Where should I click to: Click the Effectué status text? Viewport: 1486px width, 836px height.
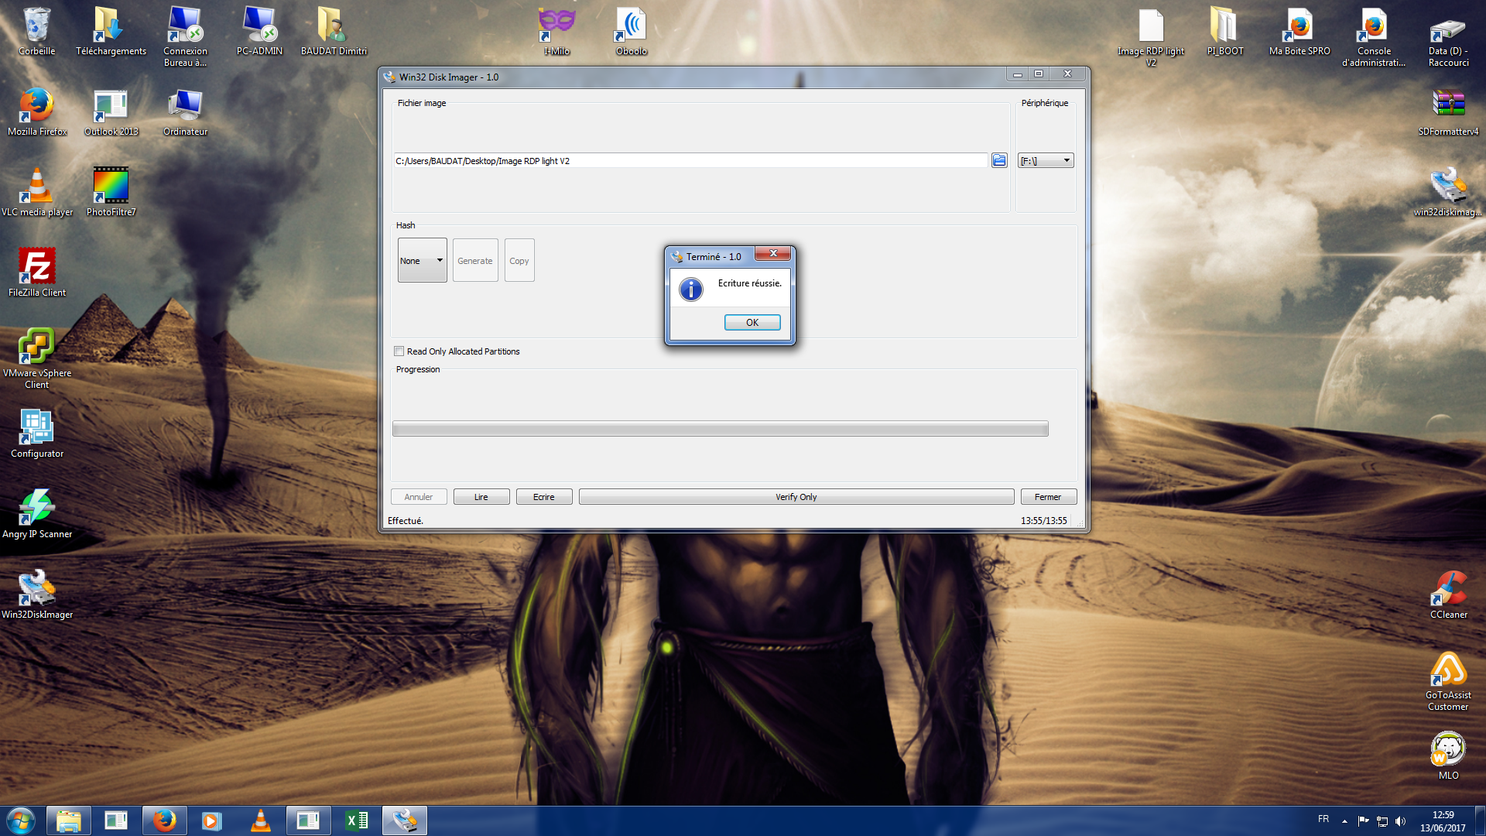tap(406, 521)
